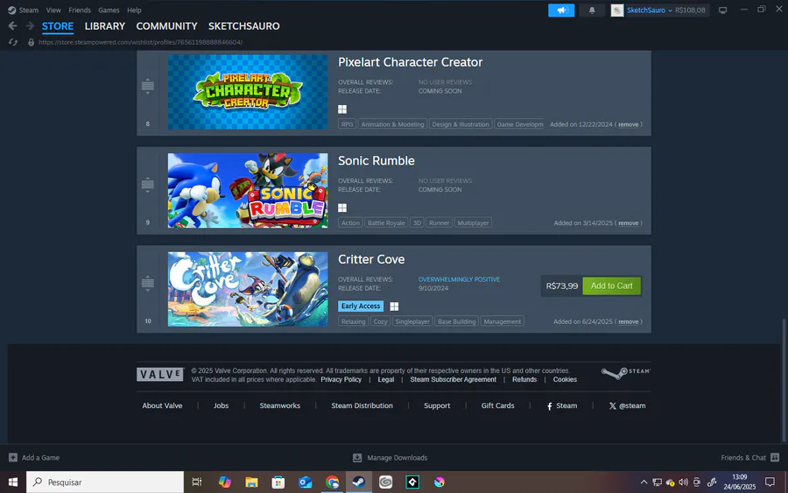Click the Steam taskbar icon

(359, 482)
